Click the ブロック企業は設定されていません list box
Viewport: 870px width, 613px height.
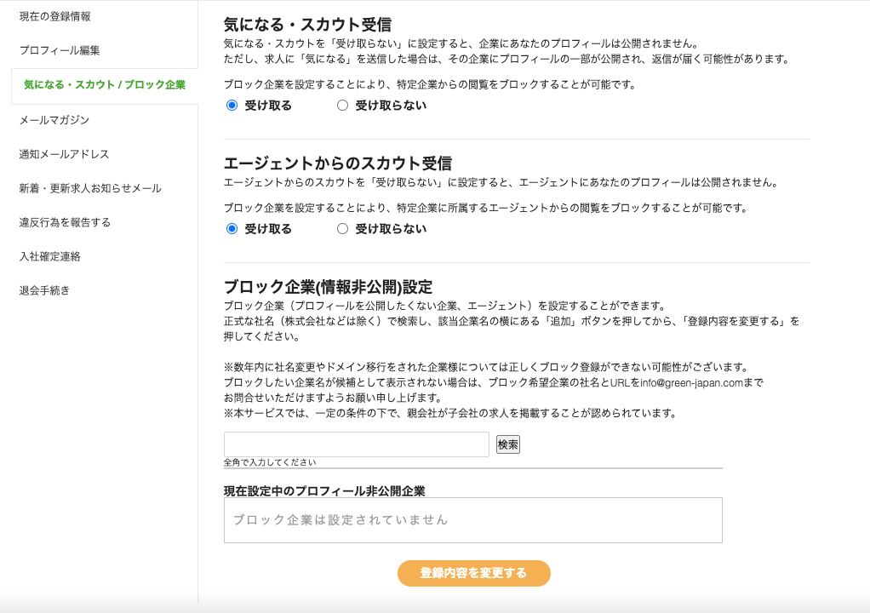click(472, 520)
